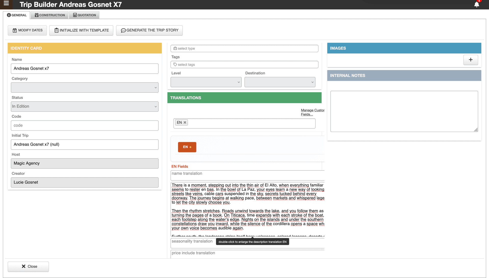Open notifications bell
This screenshot has height=278, width=489.
coord(477,4)
